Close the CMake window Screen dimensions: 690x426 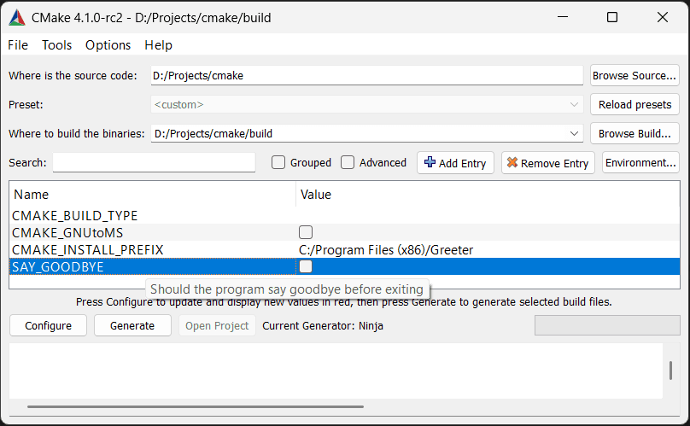coord(663,17)
